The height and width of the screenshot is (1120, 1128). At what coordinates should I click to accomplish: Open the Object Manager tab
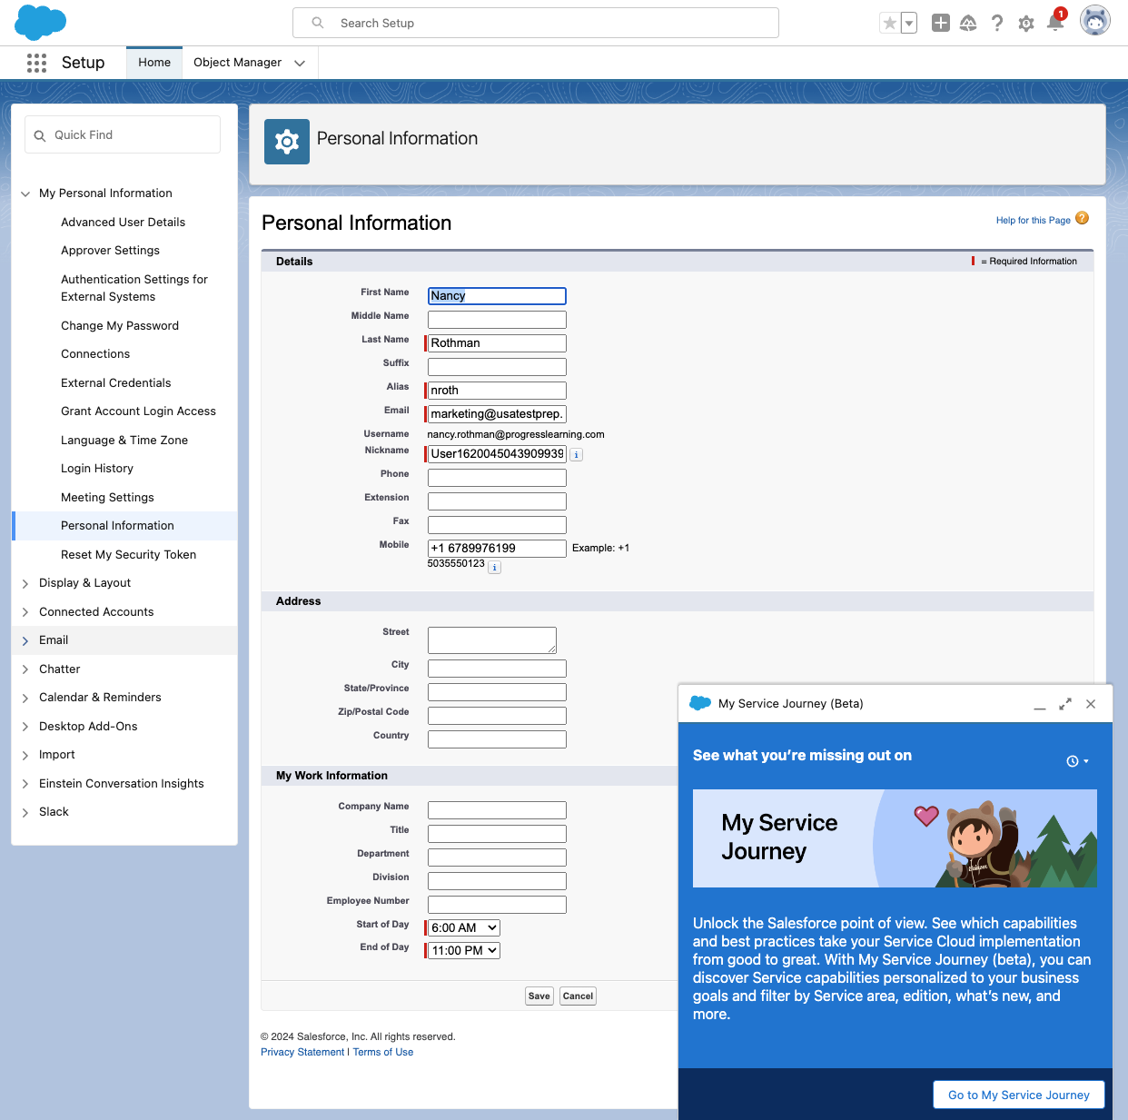pyautogui.click(x=237, y=63)
